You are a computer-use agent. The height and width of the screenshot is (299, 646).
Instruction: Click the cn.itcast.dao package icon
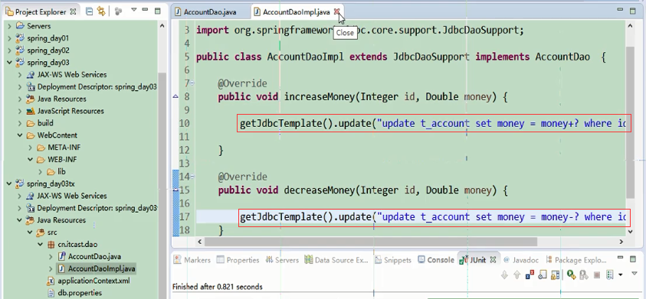pyautogui.click(x=51, y=244)
